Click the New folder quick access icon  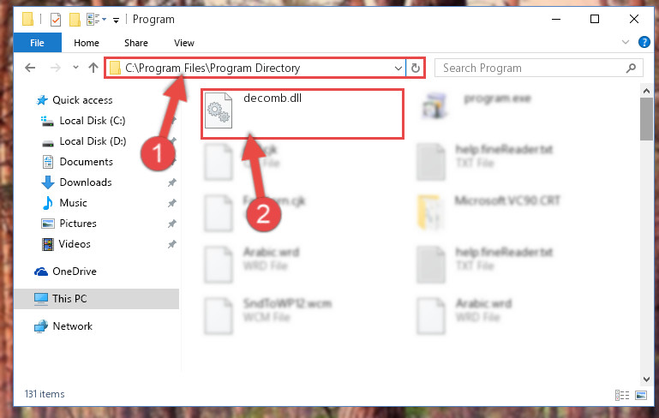[x=75, y=20]
